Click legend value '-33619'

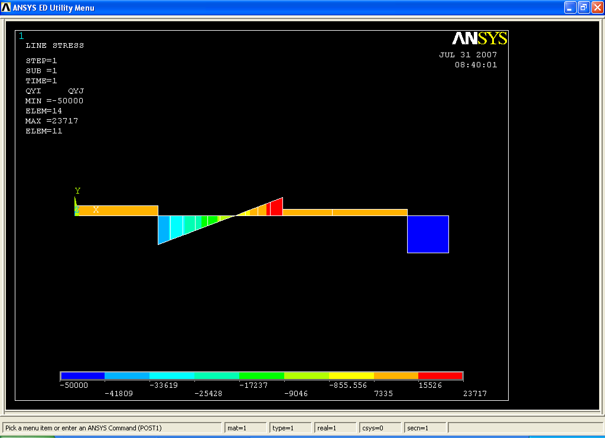(164, 385)
